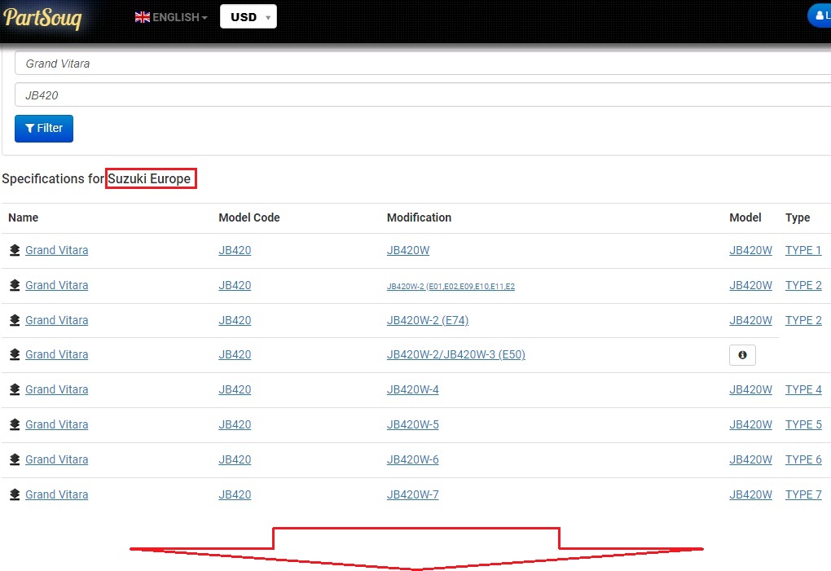Click JB420W model link in TYPE 1 row
Screen dimensions: 831x571
click(750, 250)
